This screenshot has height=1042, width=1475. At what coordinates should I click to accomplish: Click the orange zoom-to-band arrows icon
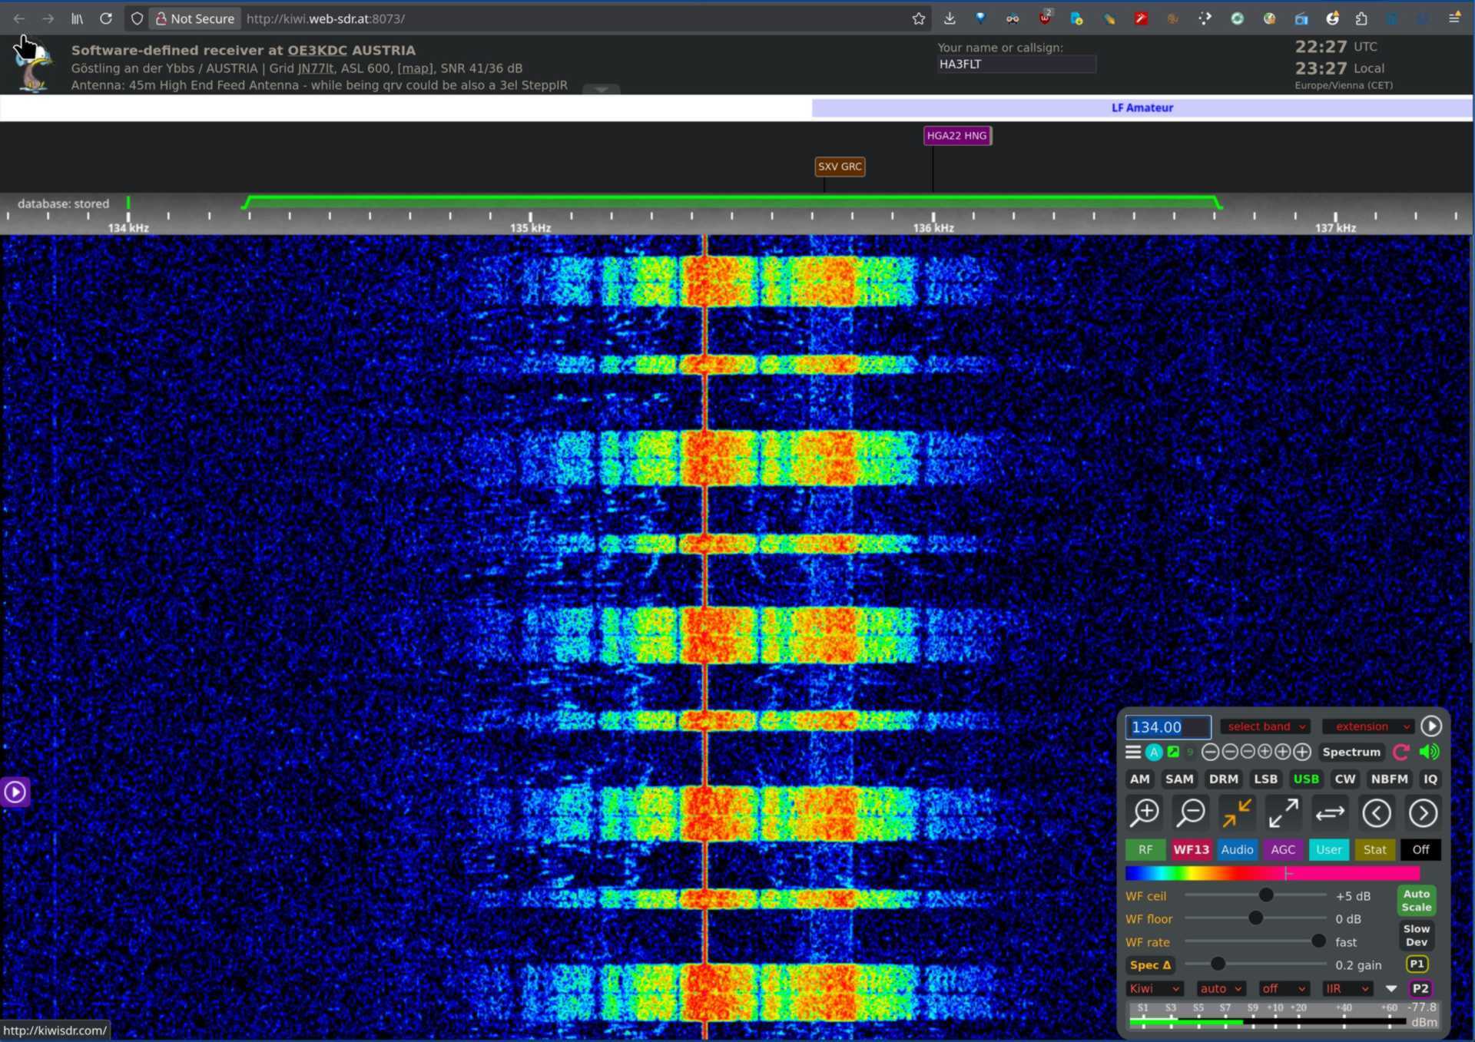coord(1237,812)
